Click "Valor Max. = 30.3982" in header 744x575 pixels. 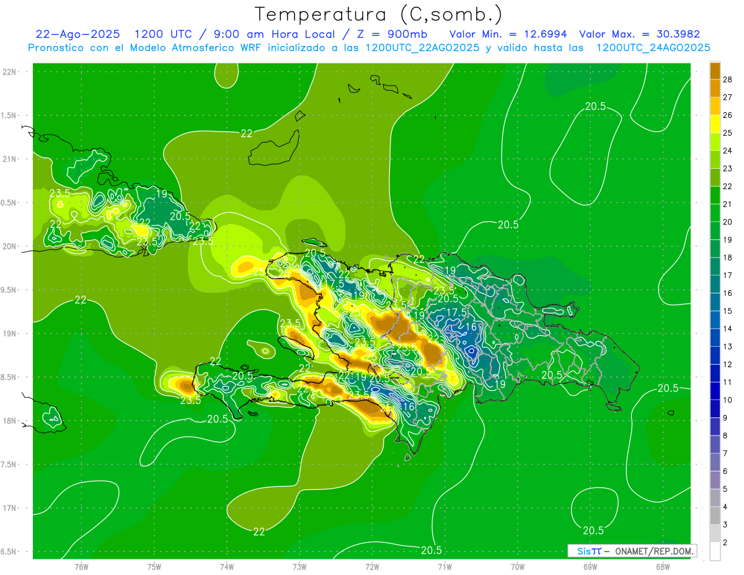[x=639, y=34]
